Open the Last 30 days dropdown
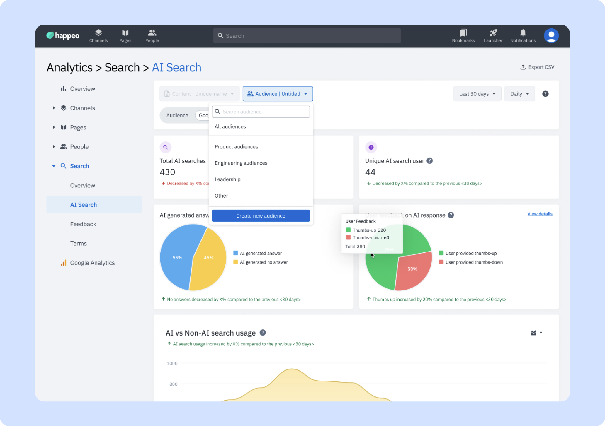This screenshot has height=426, width=605. point(477,94)
